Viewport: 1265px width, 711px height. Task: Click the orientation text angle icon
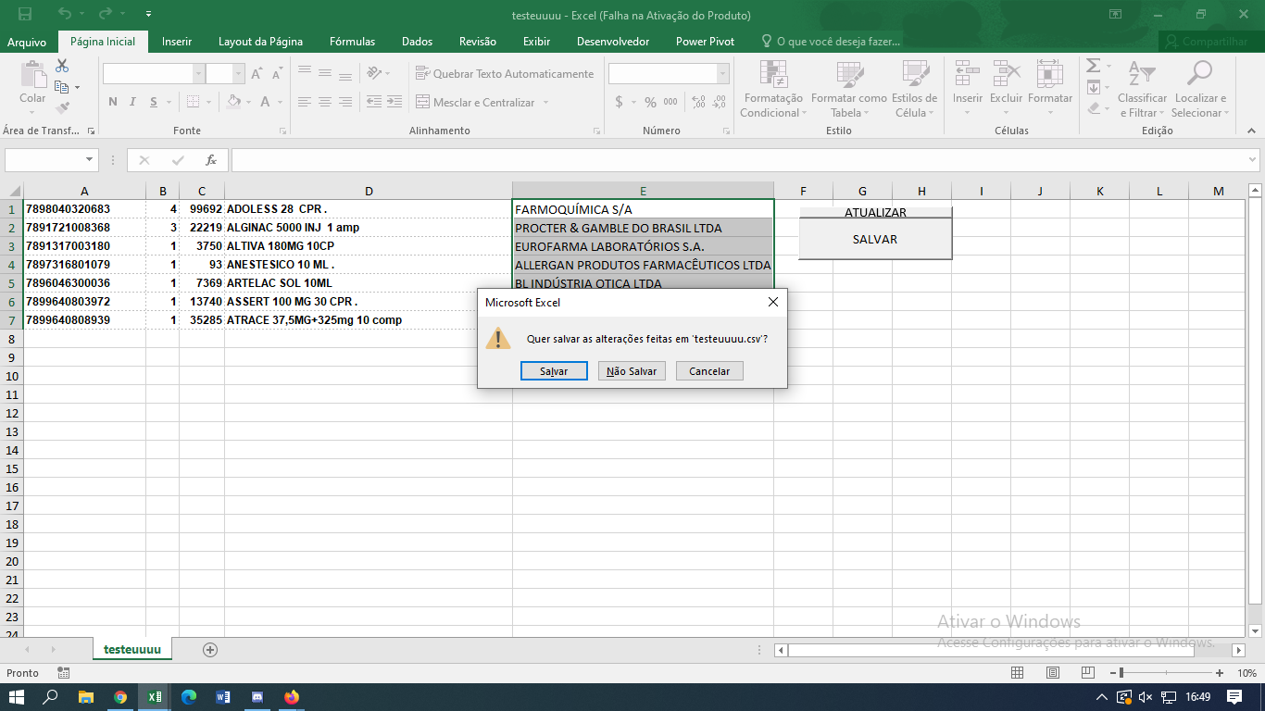click(373, 73)
